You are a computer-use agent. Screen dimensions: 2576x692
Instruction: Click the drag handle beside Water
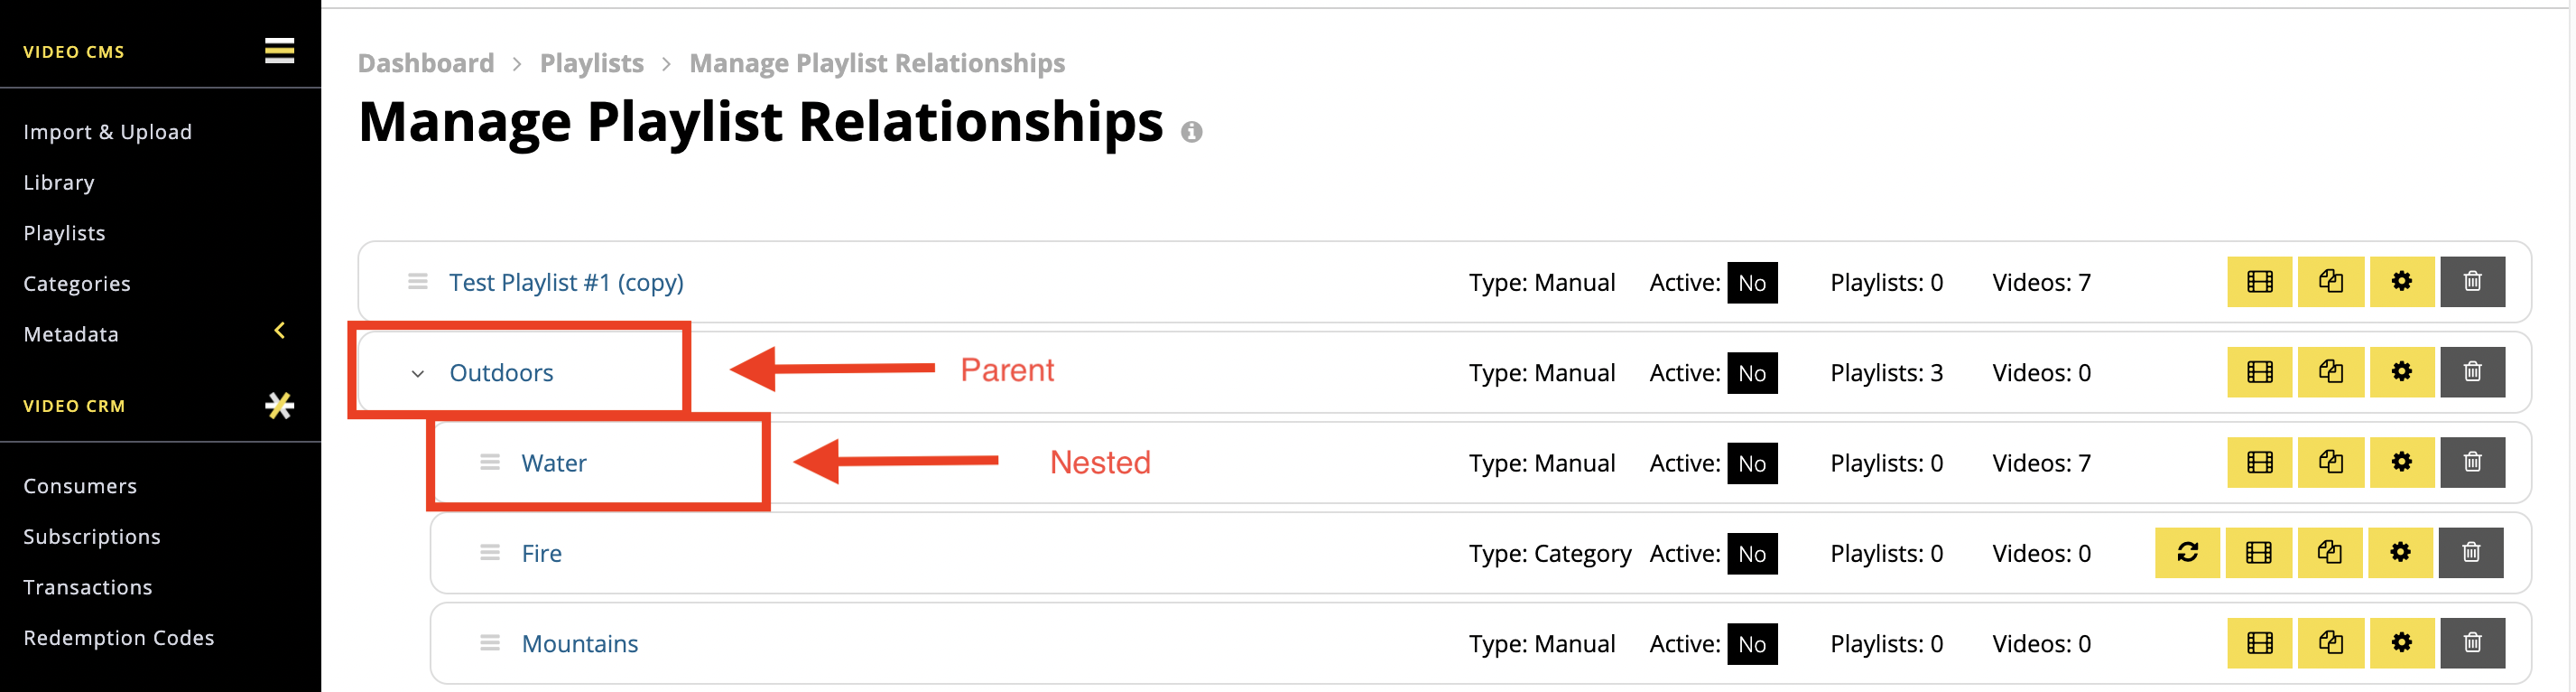(x=489, y=462)
